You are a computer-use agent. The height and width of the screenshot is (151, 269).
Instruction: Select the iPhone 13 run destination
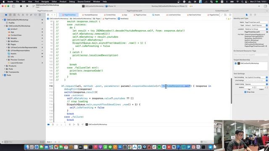pyautogui.click(x=111, y=6)
